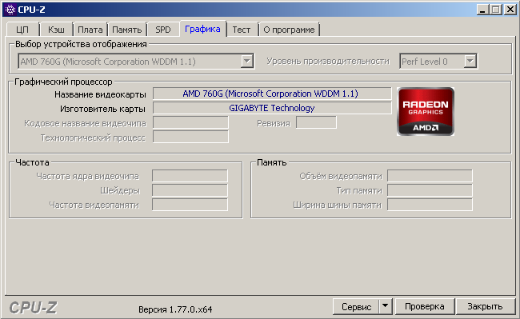Click the Проверка button
This screenshot has width=520, height=319.
pos(425,307)
